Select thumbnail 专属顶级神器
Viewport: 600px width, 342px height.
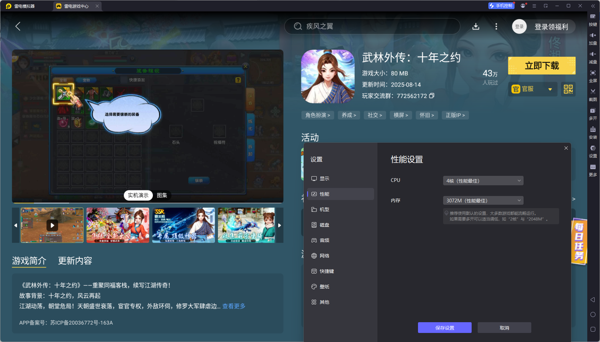(183, 225)
